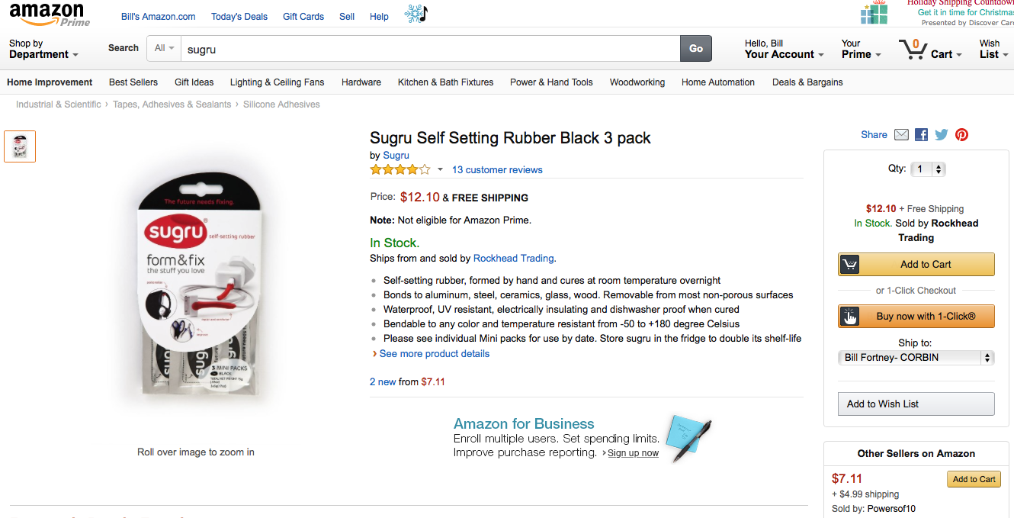1014x518 pixels.
Task: Click the search text field
Action: coord(431,49)
